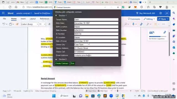177x99 pixels.
Task: Click the Birth Date input field
Action: pyautogui.click(x=96, y=23)
